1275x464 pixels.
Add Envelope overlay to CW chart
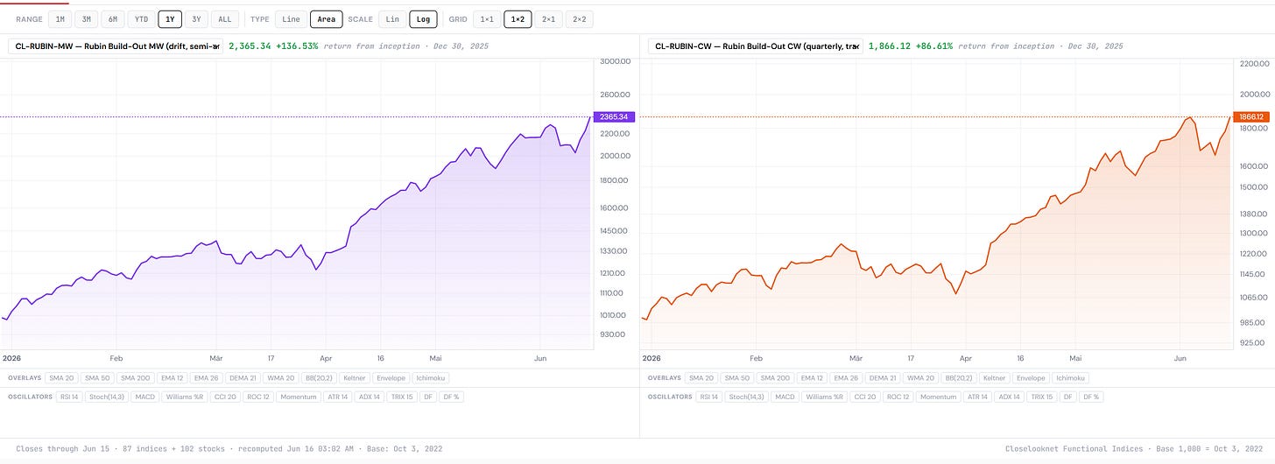point(1032,378)
